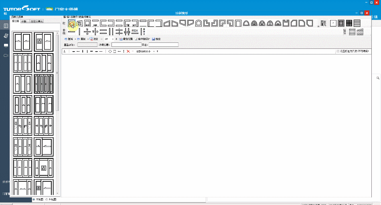This screenshot has height=205, width=381.
Task: Select the 外视图 radio button
Action: [x=47, y=199]
